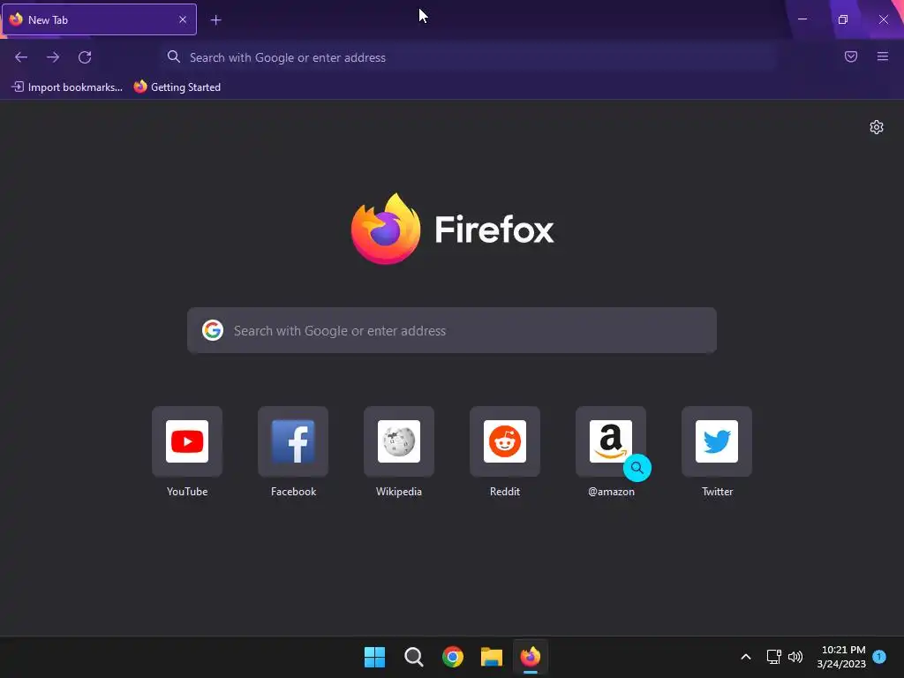Image resolution: width=904 pixels, height=678 pixels.
Task: Go back with the back arrow
Action: point(21,57)
